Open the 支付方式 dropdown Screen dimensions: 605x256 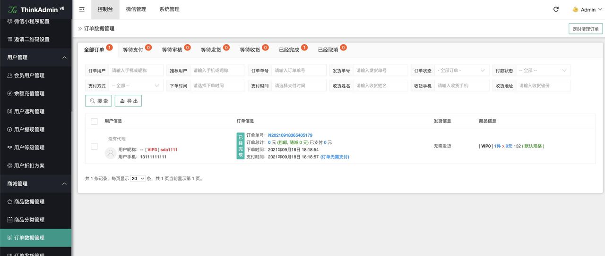tap(136, 86)
